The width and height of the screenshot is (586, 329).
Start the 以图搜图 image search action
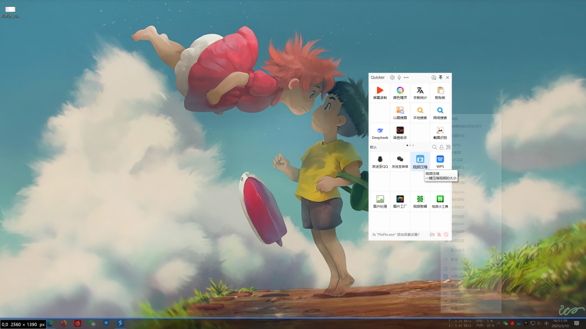(400, 113)
